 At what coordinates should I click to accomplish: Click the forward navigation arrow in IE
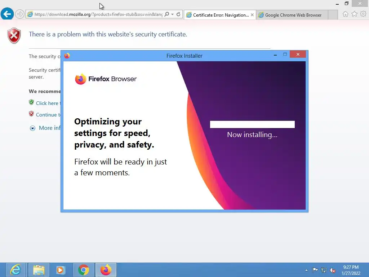coord(20,14)
